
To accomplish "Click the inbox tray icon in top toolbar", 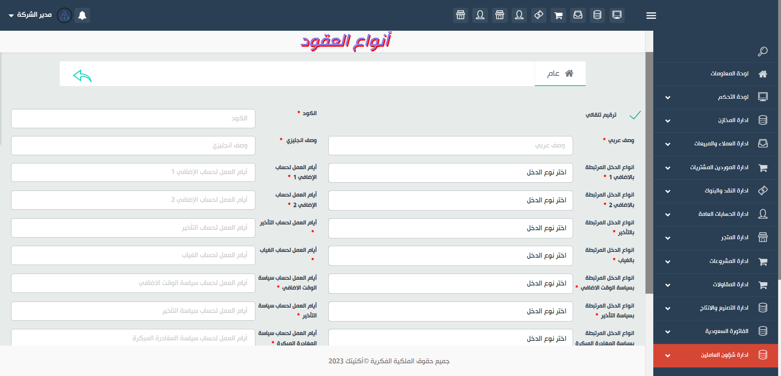I will (x=578, y=15).
